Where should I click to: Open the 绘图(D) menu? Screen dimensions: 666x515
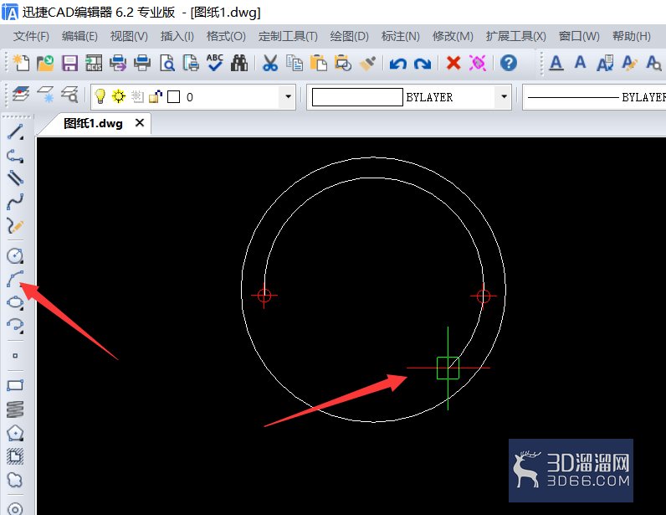(349, 37)
